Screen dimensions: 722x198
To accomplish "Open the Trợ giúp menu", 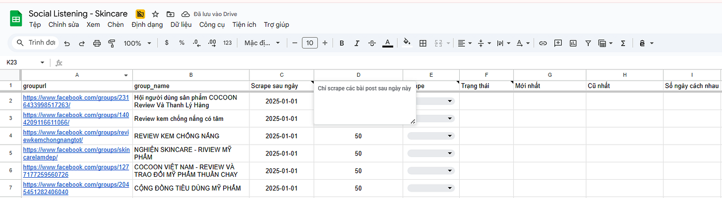I will (277, 25).
